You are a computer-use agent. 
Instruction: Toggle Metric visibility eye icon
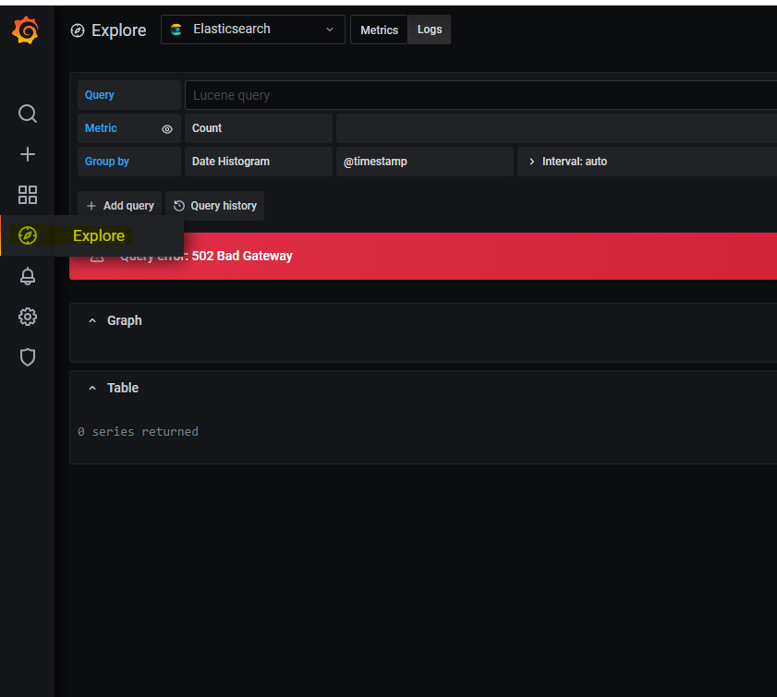point(167,129)
